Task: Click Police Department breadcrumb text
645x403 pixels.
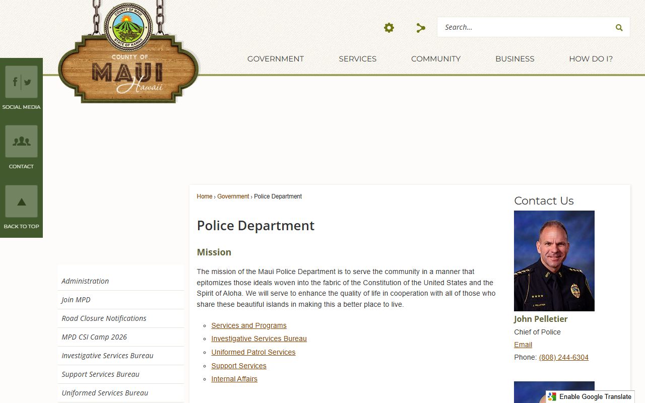Action: 278,196
